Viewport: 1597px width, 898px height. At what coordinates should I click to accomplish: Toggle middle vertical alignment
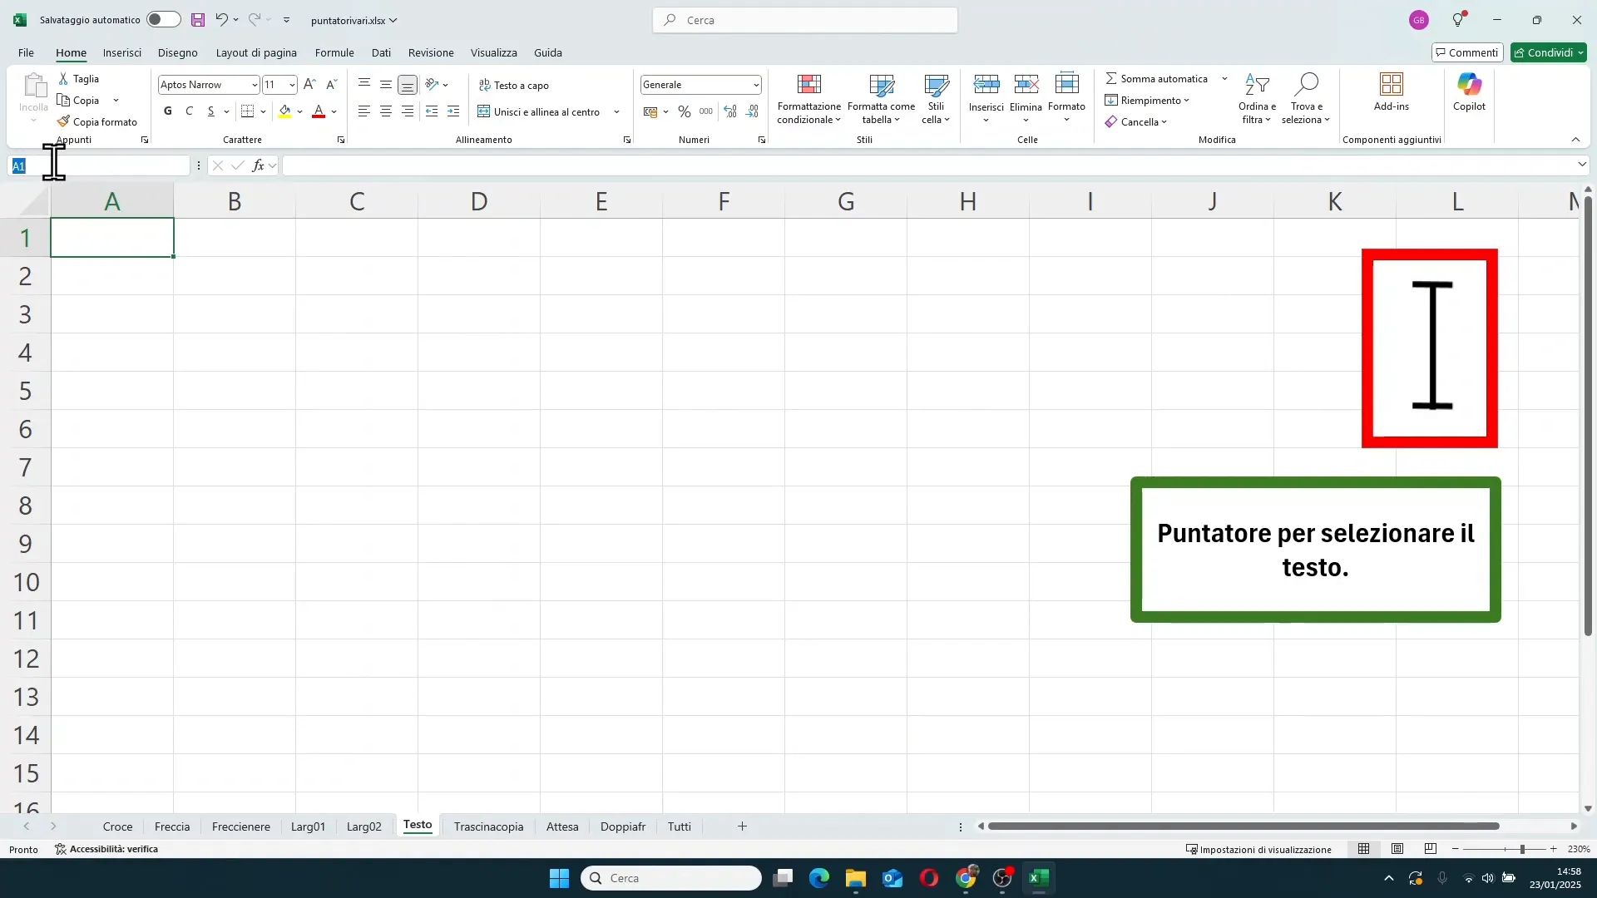(x=386, y=85)
